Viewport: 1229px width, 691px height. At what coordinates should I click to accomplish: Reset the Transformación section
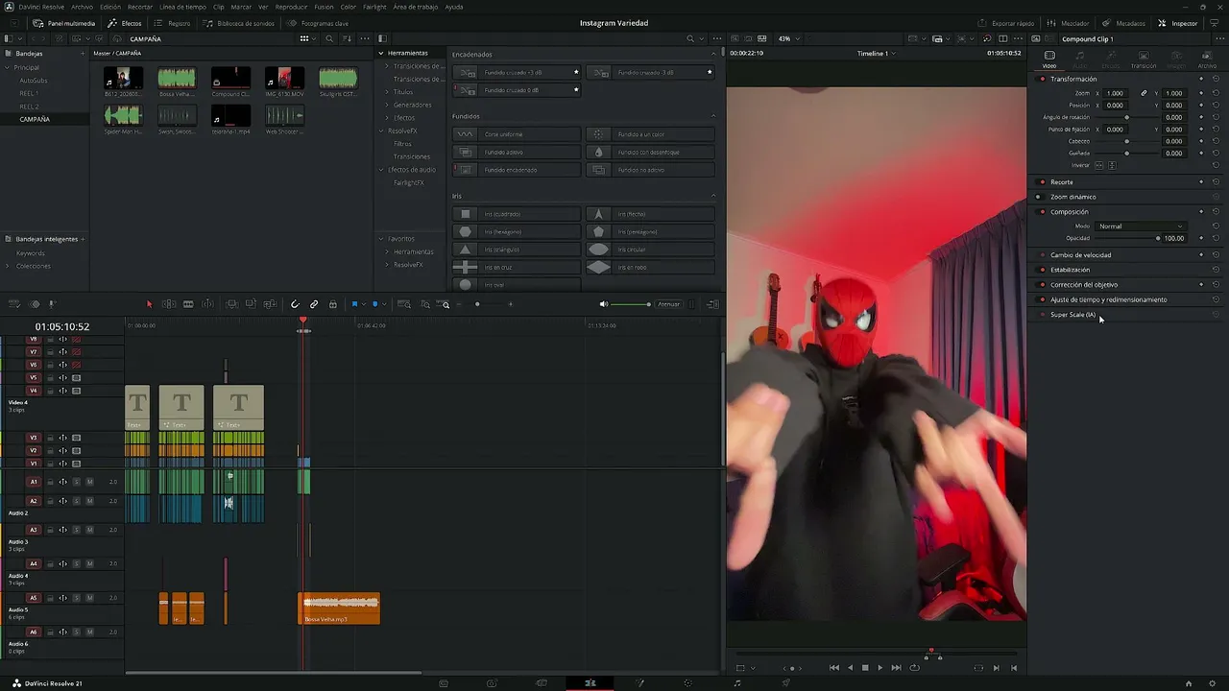point(1217,79)
